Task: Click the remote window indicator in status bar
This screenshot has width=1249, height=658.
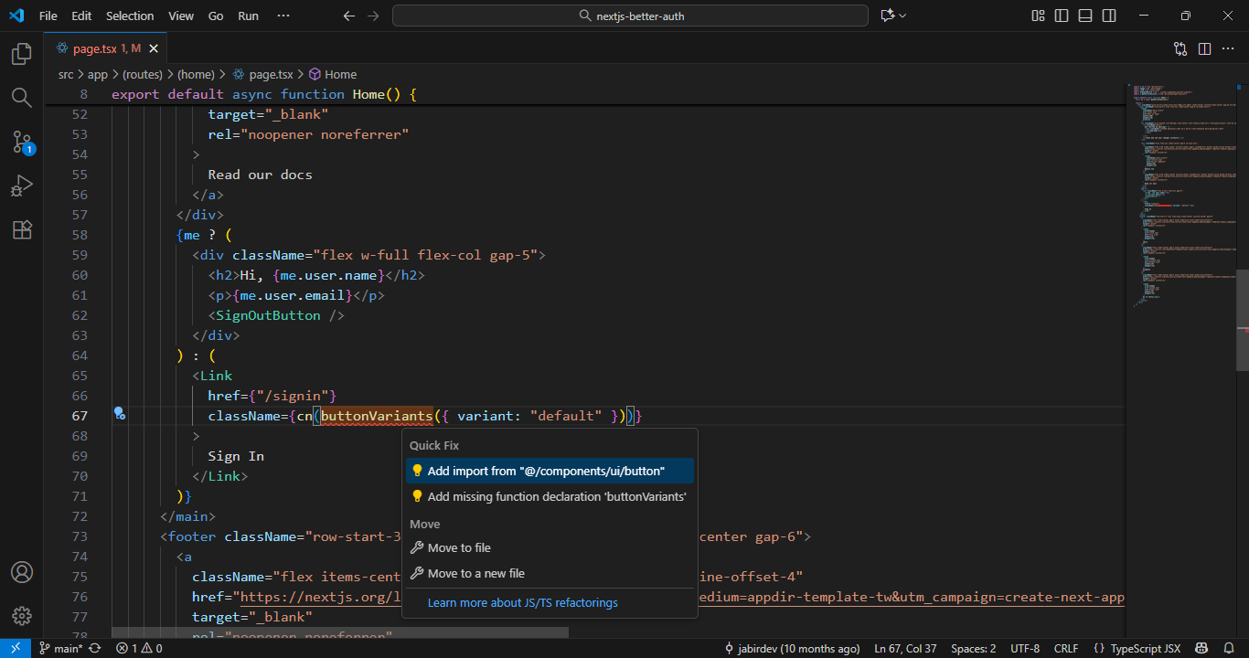Action: tap(13, 647)
